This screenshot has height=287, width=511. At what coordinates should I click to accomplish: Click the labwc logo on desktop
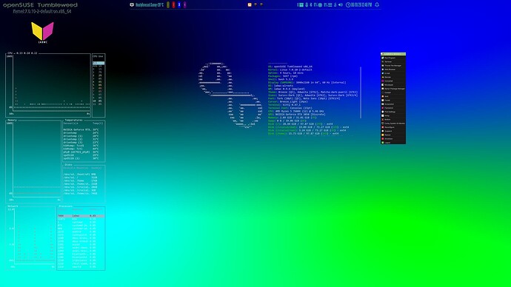43,33
